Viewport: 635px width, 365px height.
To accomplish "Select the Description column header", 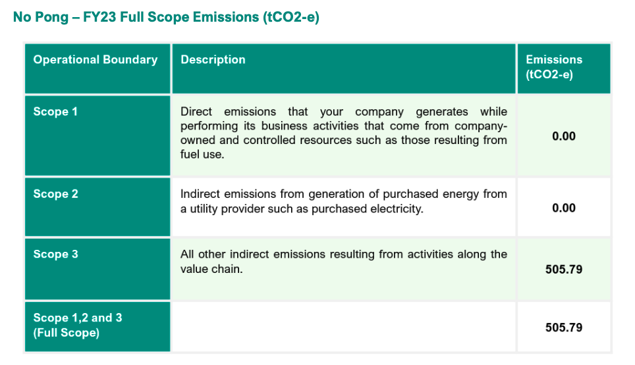I will click(x=344, y=68).
